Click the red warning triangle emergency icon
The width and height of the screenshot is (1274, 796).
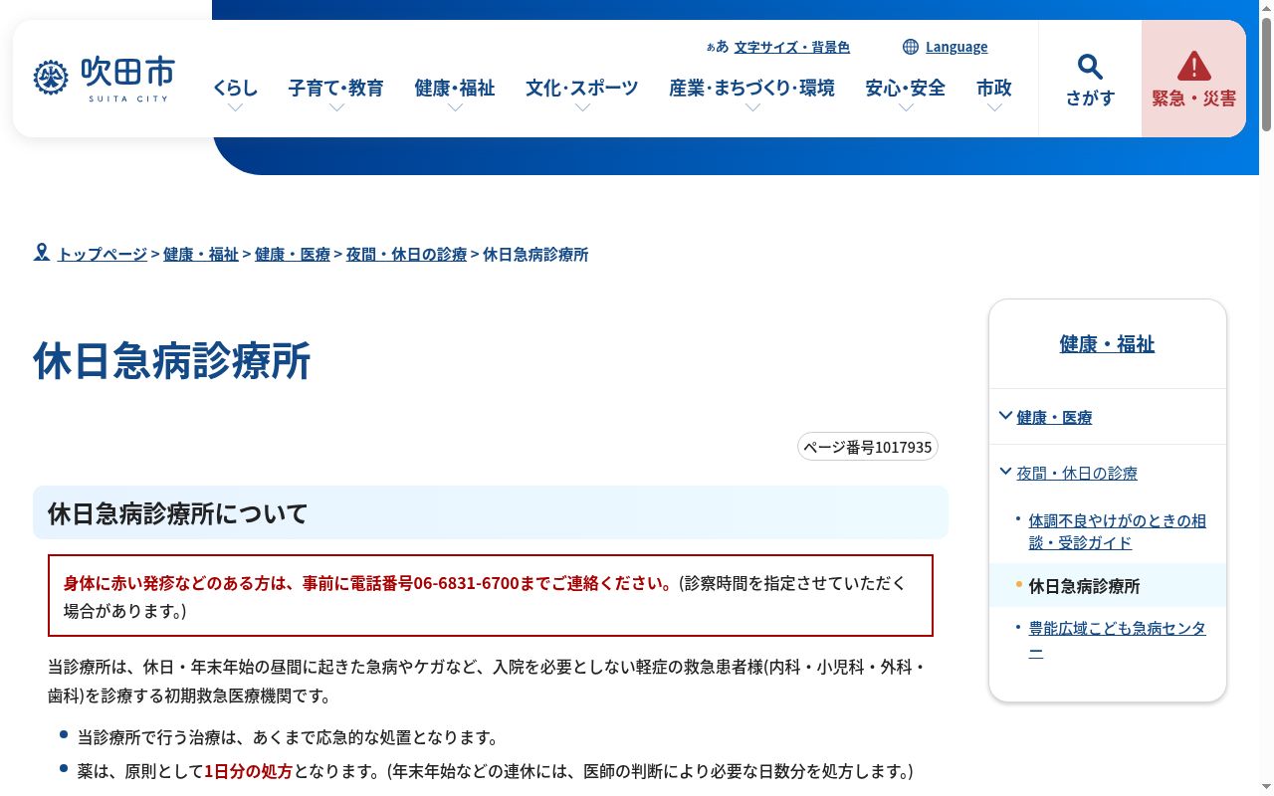1193,67
